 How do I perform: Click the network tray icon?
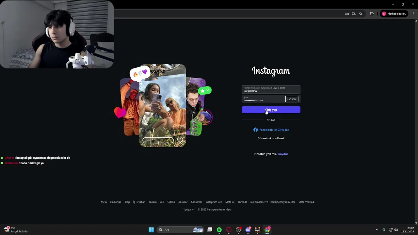pos(391,230)
